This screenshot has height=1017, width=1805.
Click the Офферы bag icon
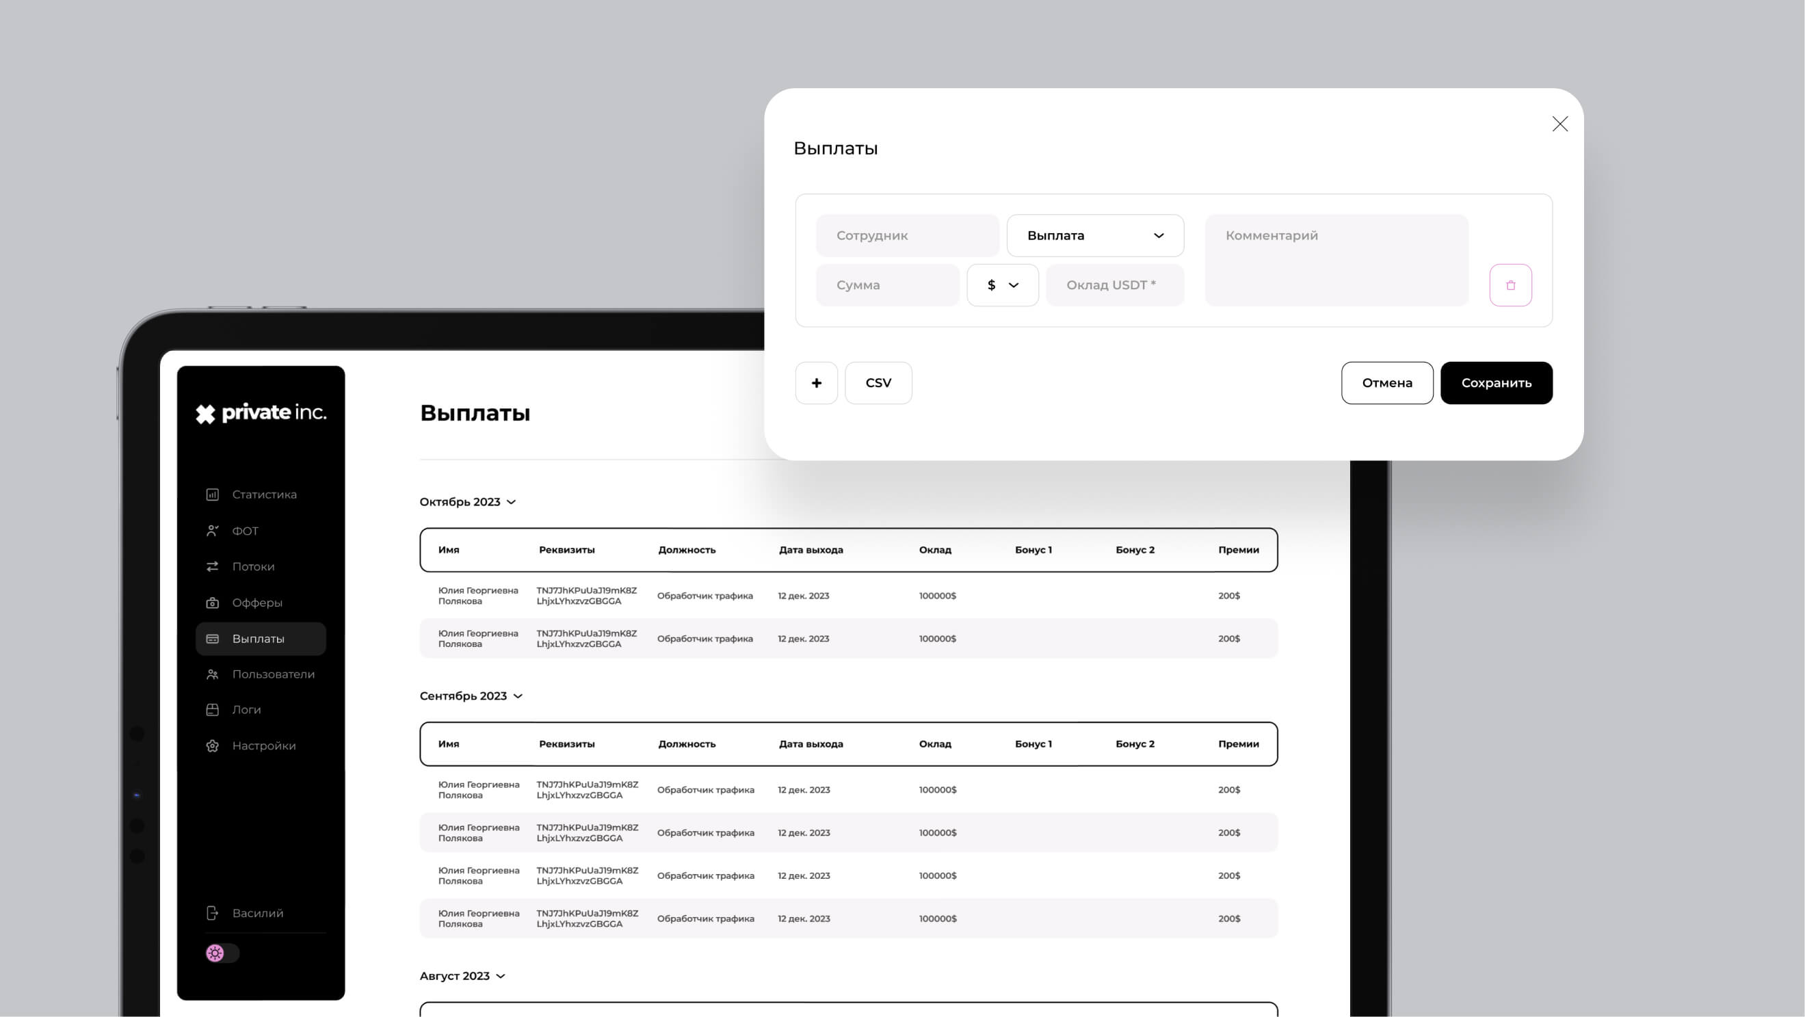pos(212,603)
